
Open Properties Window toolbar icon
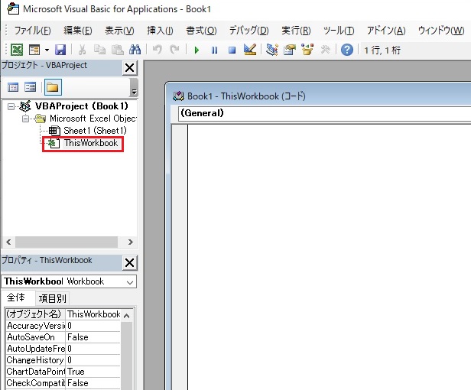[290, 50]
